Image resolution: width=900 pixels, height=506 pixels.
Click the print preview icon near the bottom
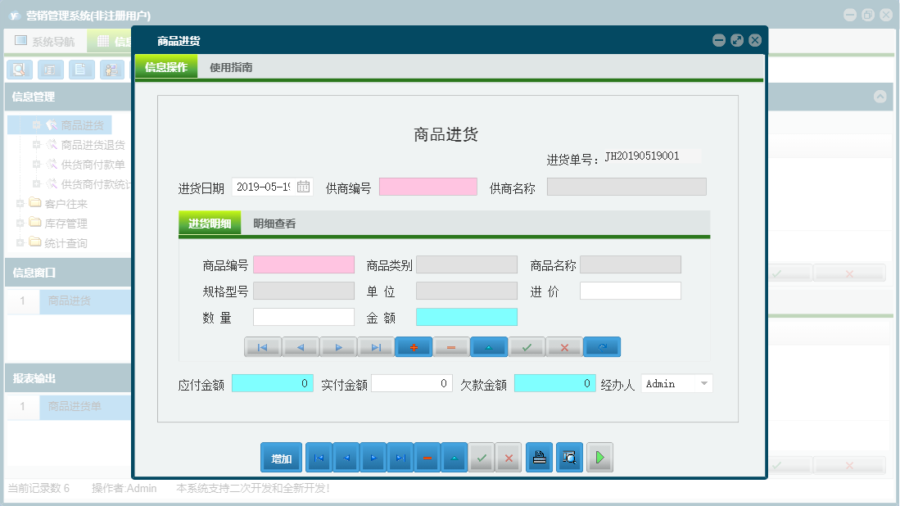(x=568, y=457)
